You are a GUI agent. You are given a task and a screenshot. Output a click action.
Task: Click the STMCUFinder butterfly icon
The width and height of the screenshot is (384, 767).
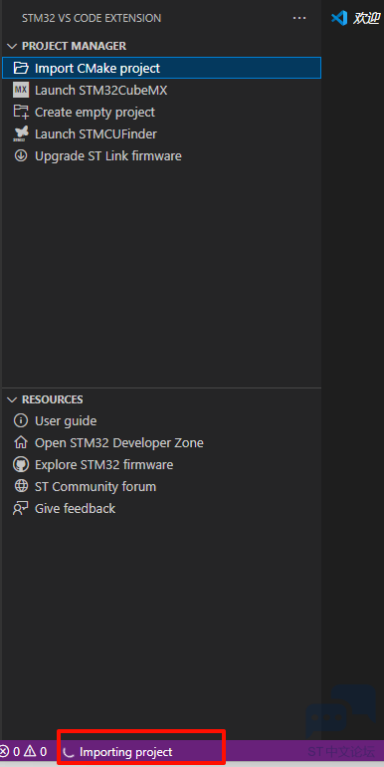point(21,134)
